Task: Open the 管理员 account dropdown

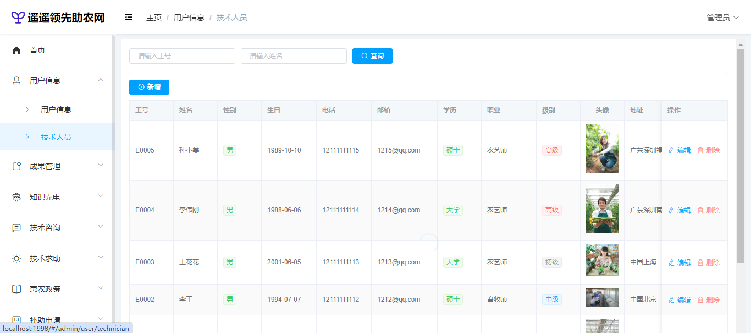Action: 722,18
